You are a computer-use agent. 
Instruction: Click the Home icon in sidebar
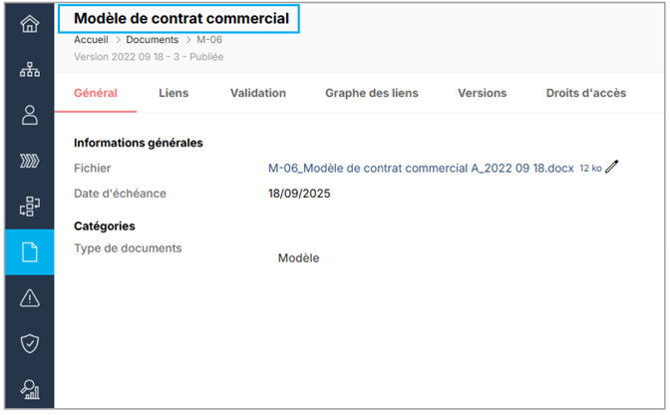pyautogui.click(x=29, y=23)
